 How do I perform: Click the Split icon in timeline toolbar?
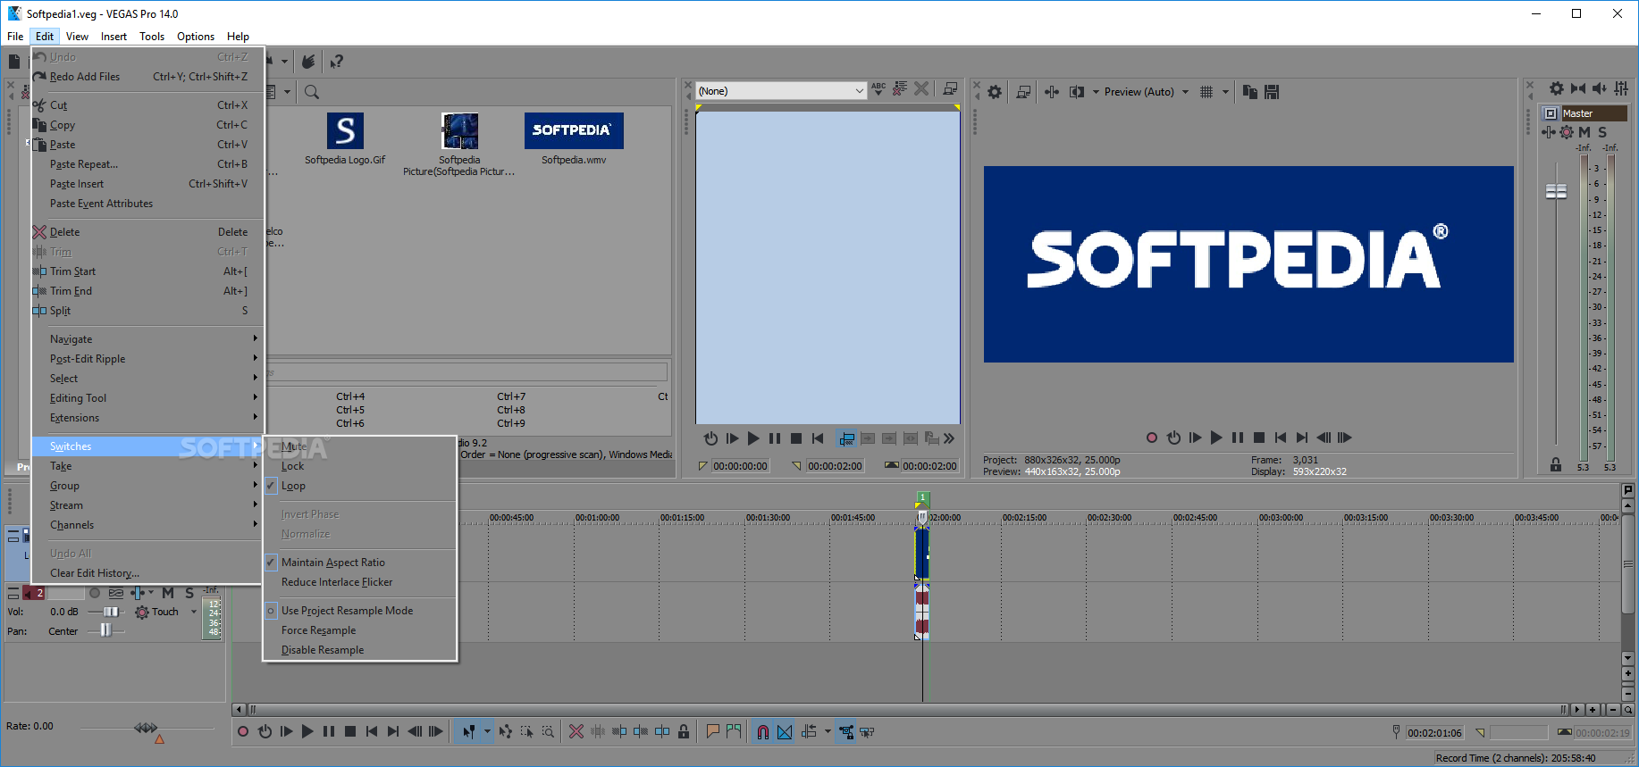[662, 732]
